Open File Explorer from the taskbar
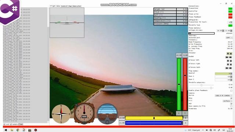 tap(12, 130)
